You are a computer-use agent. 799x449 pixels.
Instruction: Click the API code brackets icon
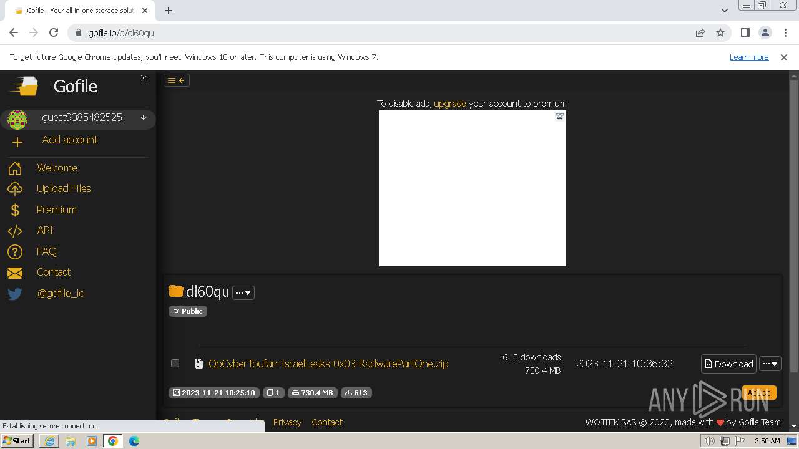[x=15, y=231]
